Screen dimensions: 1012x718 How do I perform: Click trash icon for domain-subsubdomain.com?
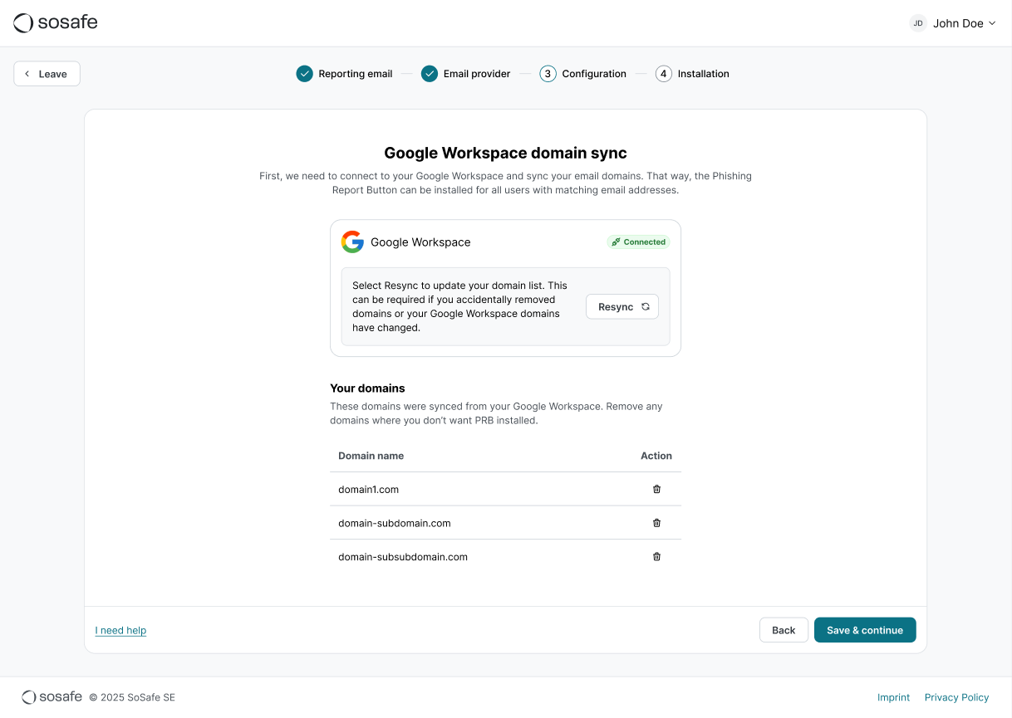coord(656,556)
